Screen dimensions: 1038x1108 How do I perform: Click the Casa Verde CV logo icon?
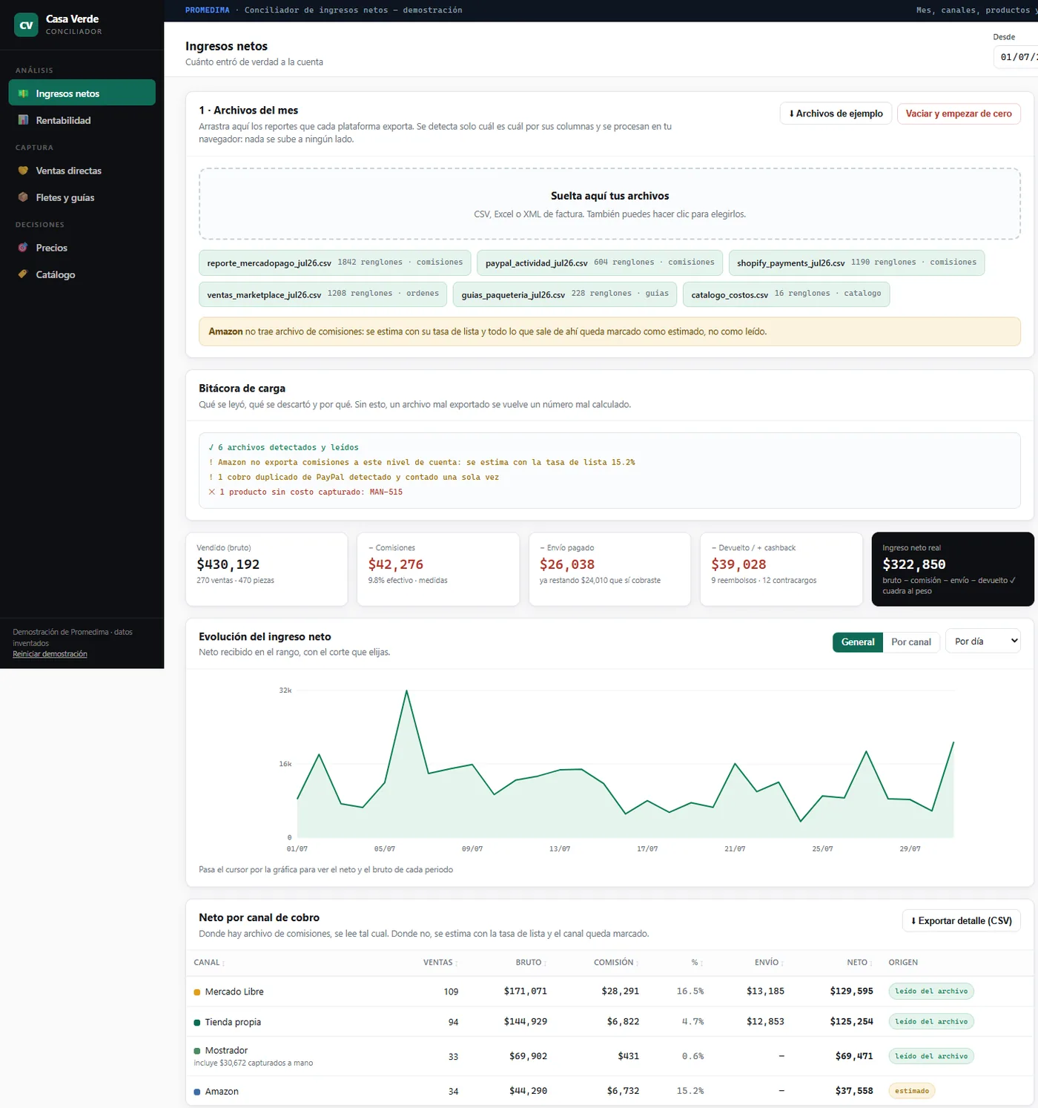(26, 24)
